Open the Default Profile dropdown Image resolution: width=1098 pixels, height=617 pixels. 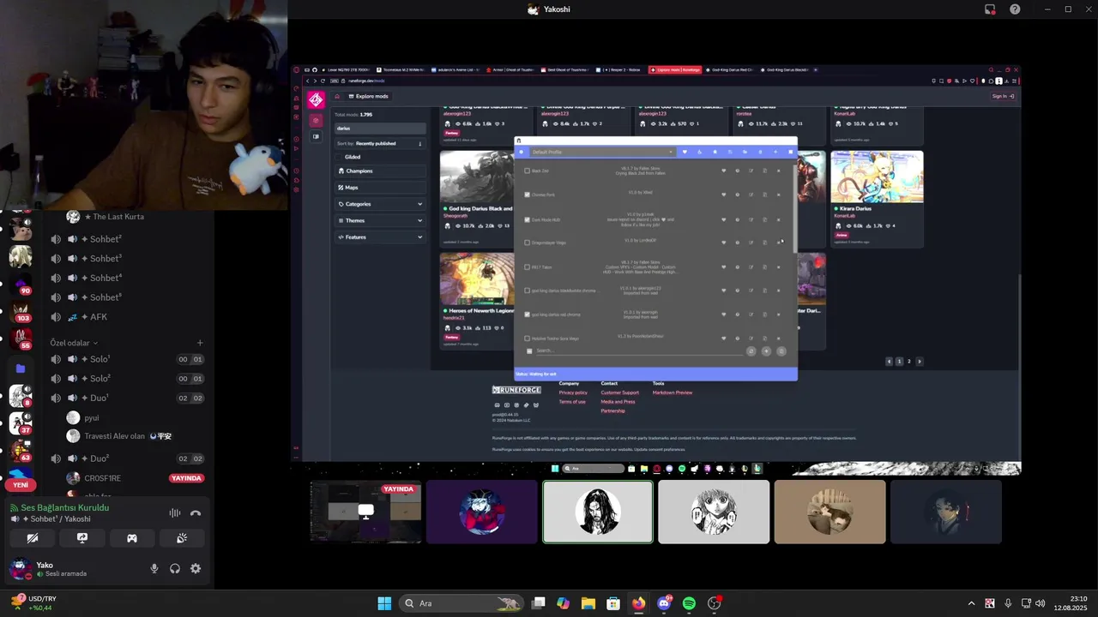[601, 152]
